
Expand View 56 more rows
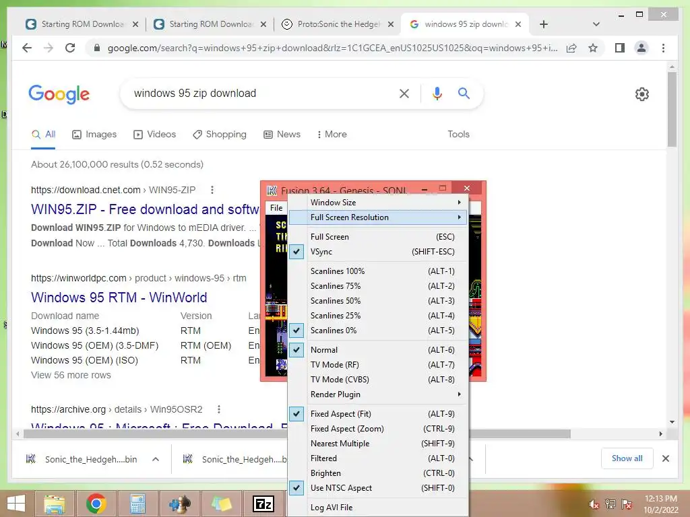tap(71, 375)
